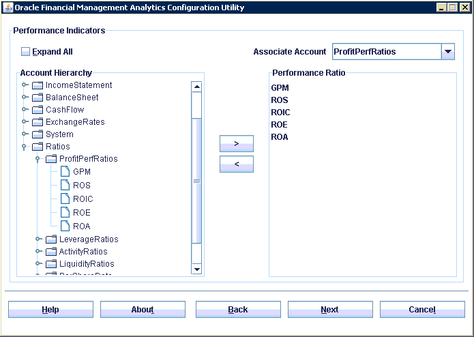This screenshot has height=337, width=474.
Task: Expand the IncomeStatement tree node
Action: 25,85
